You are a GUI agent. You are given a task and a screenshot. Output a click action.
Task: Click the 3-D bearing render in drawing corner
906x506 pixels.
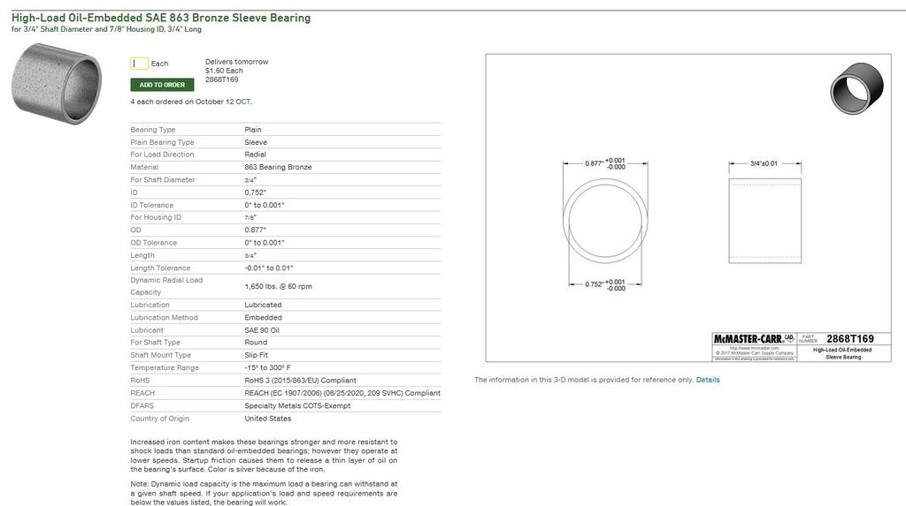tap(856, 88)
